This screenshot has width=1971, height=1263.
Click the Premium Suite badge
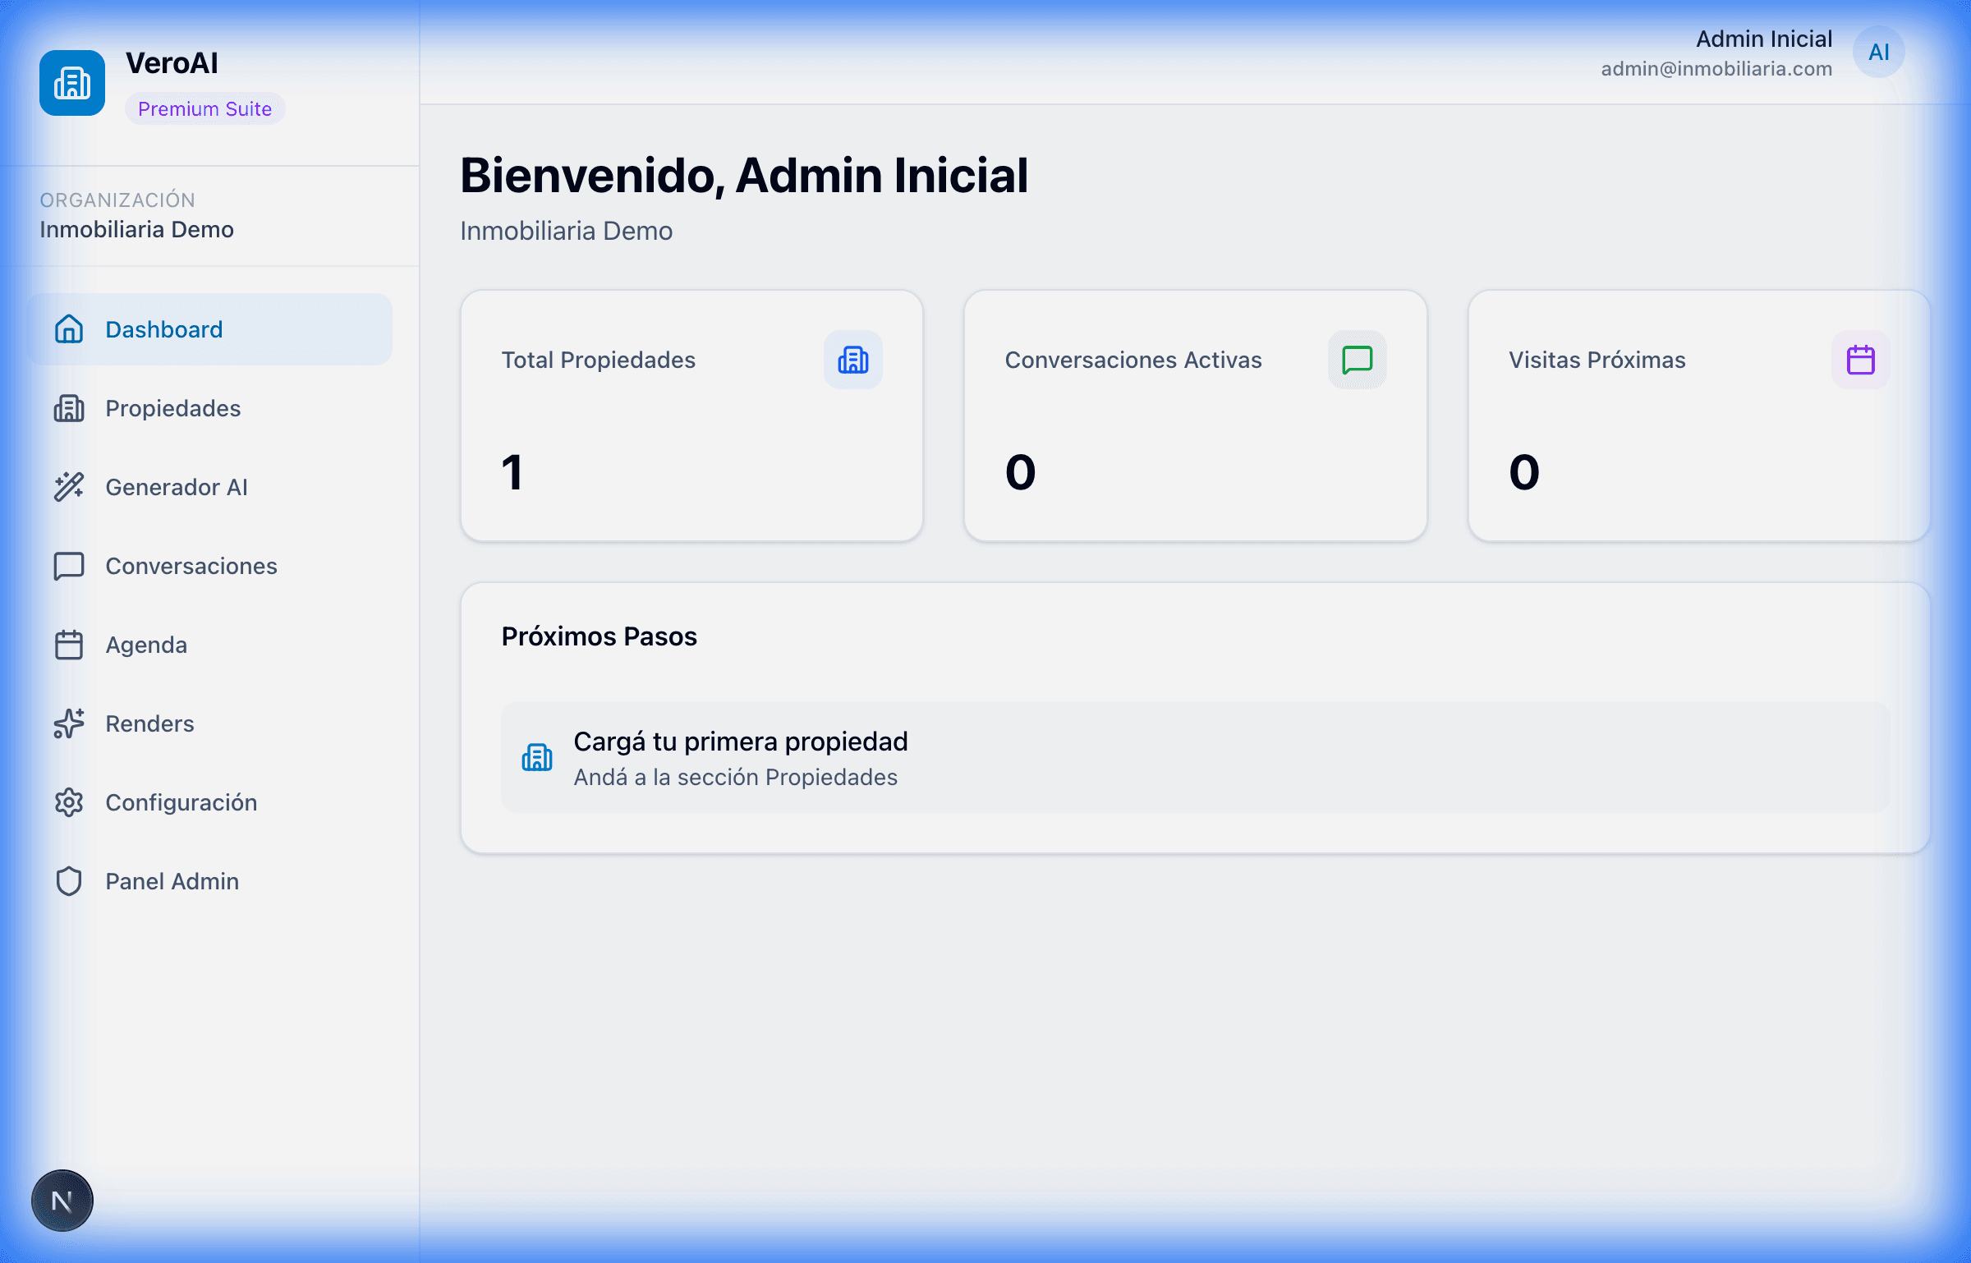(204, 108)
